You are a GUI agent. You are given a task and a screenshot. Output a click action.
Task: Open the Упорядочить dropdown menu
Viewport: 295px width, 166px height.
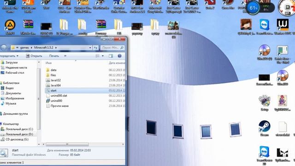tap(9, 56)
